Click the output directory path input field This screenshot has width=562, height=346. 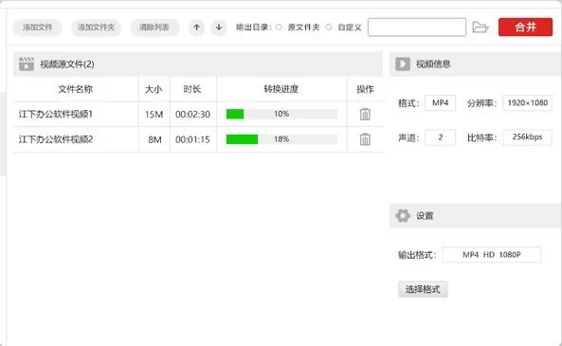417,27
